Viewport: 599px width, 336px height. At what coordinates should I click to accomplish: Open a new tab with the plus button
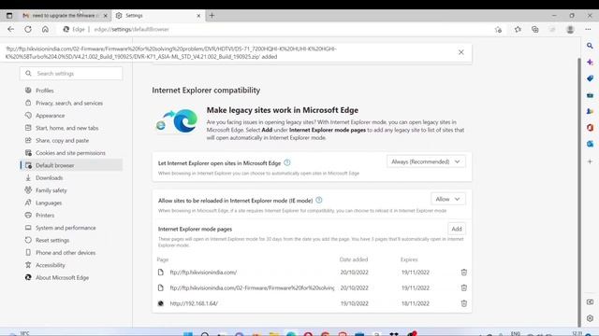(212, 16)
